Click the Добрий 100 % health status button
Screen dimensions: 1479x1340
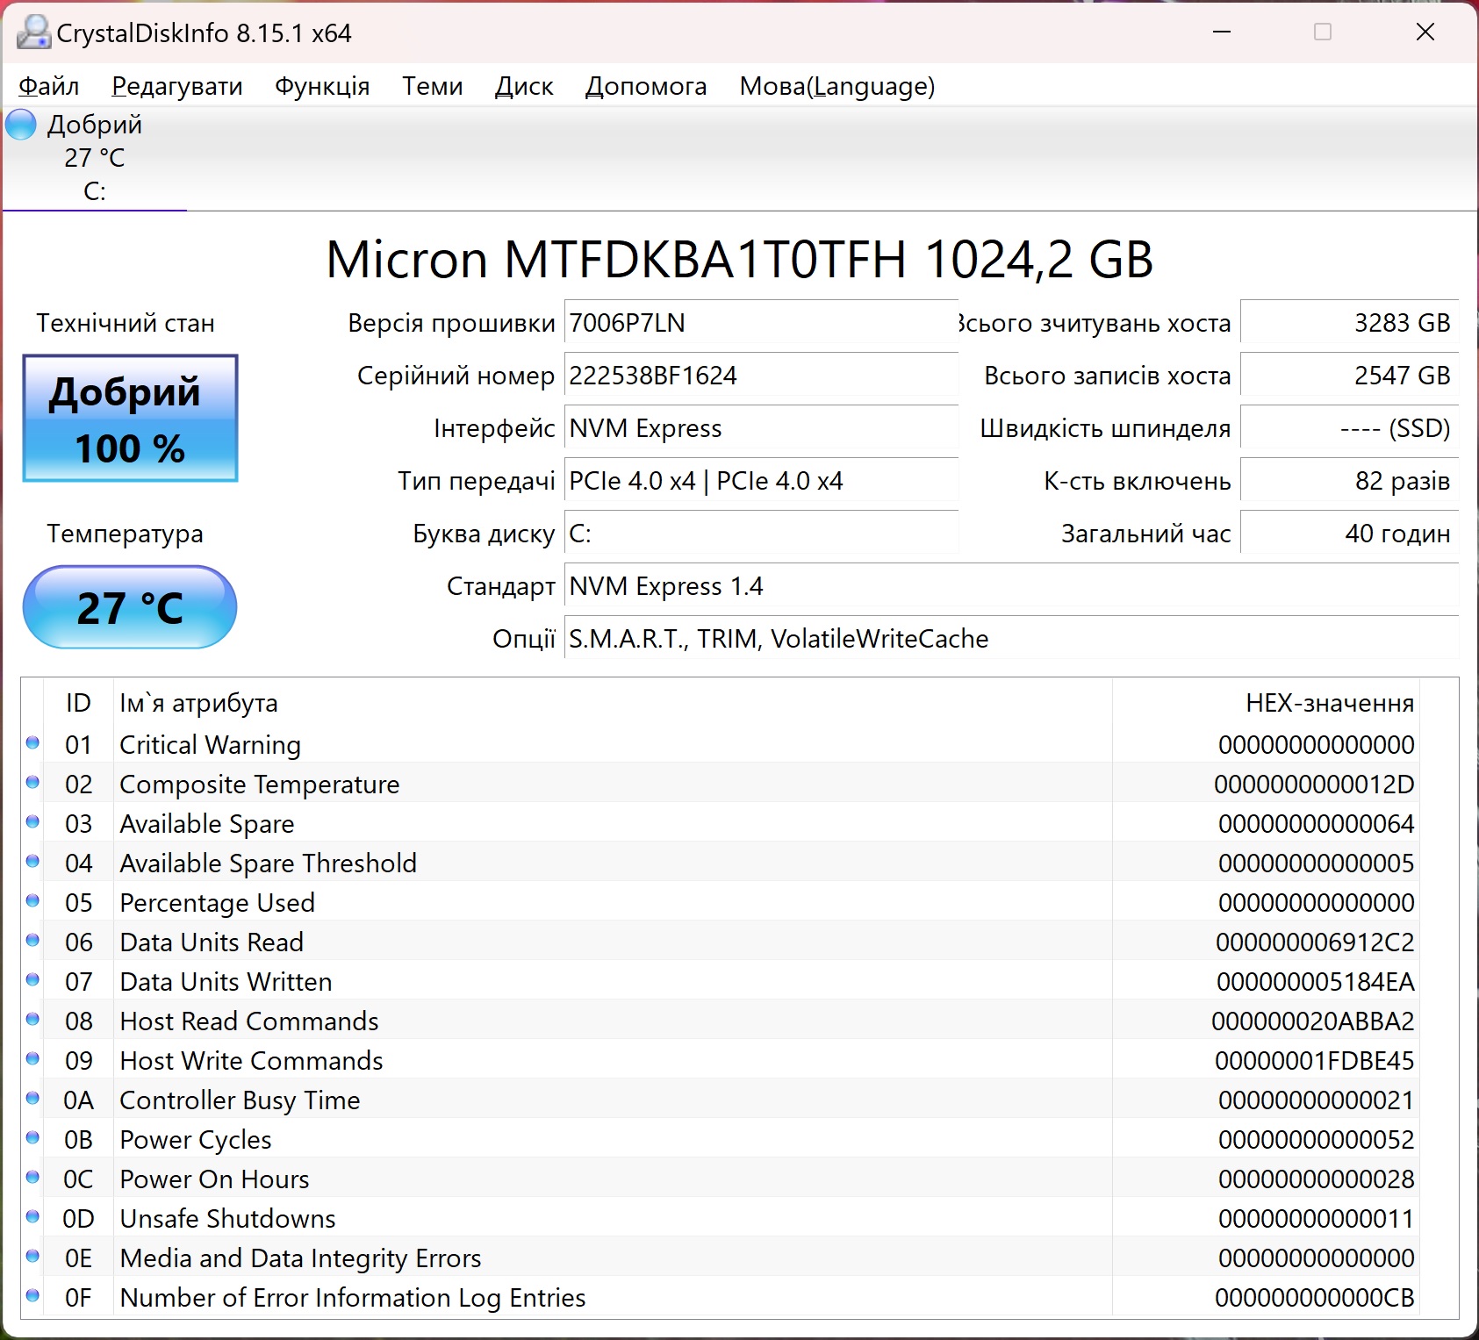tap(130, 419)
